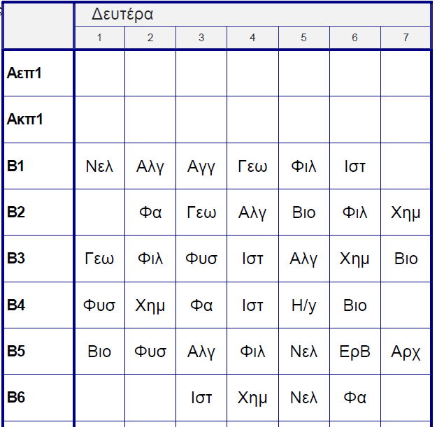Select the Η/υ cell in row B4

pos(303,305)
